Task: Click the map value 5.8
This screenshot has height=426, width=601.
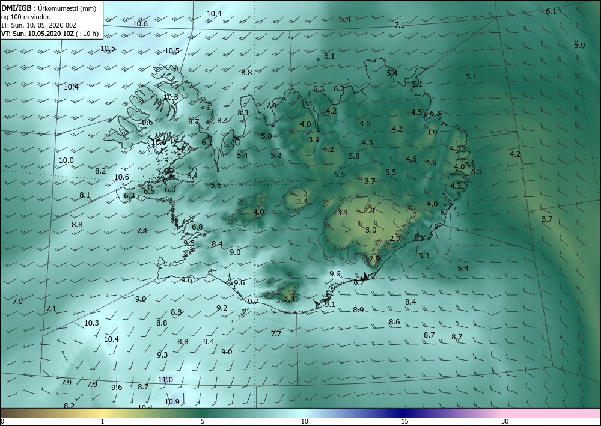Action: click(x=354, y=156)
